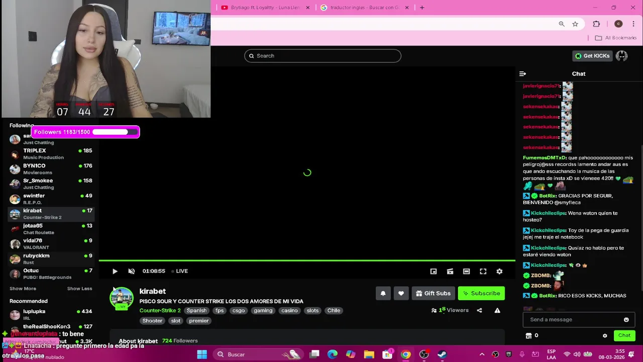Open user profile avatar menu
The height and width of the screenshot is (362, 643).
point(621,56)
